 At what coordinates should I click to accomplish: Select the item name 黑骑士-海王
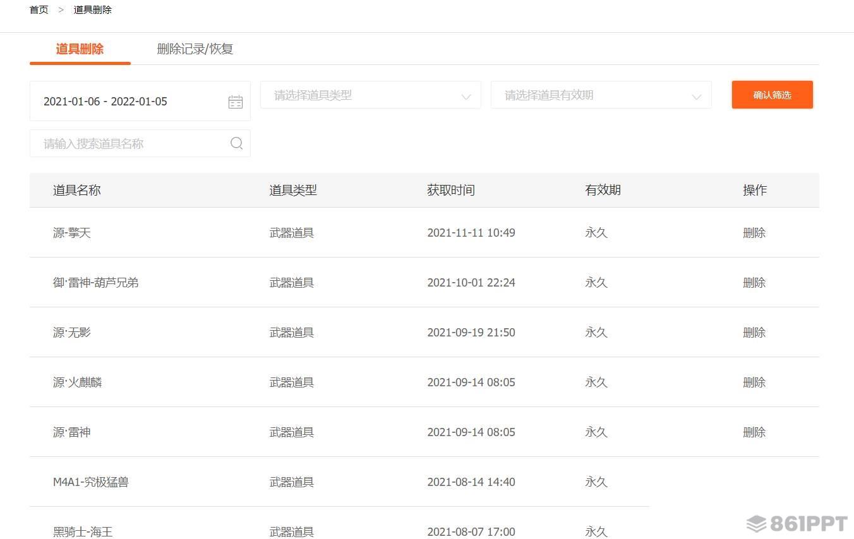(83, 532)
